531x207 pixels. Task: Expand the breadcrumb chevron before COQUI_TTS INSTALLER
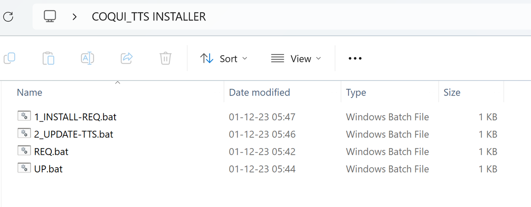pyautogui.click(x=75, y=17)
